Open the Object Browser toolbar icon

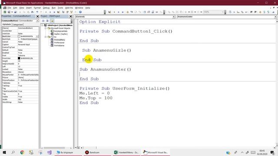(71, 12)
